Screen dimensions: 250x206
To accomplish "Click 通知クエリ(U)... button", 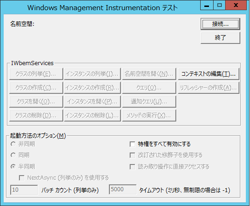I will click(149, 102).
